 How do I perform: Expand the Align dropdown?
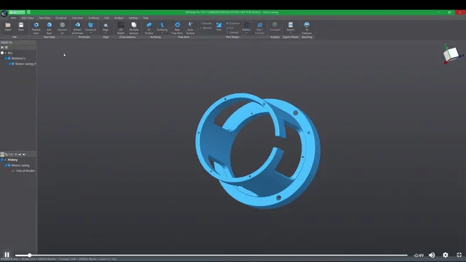pyautogui.click(x=105, y=33)
